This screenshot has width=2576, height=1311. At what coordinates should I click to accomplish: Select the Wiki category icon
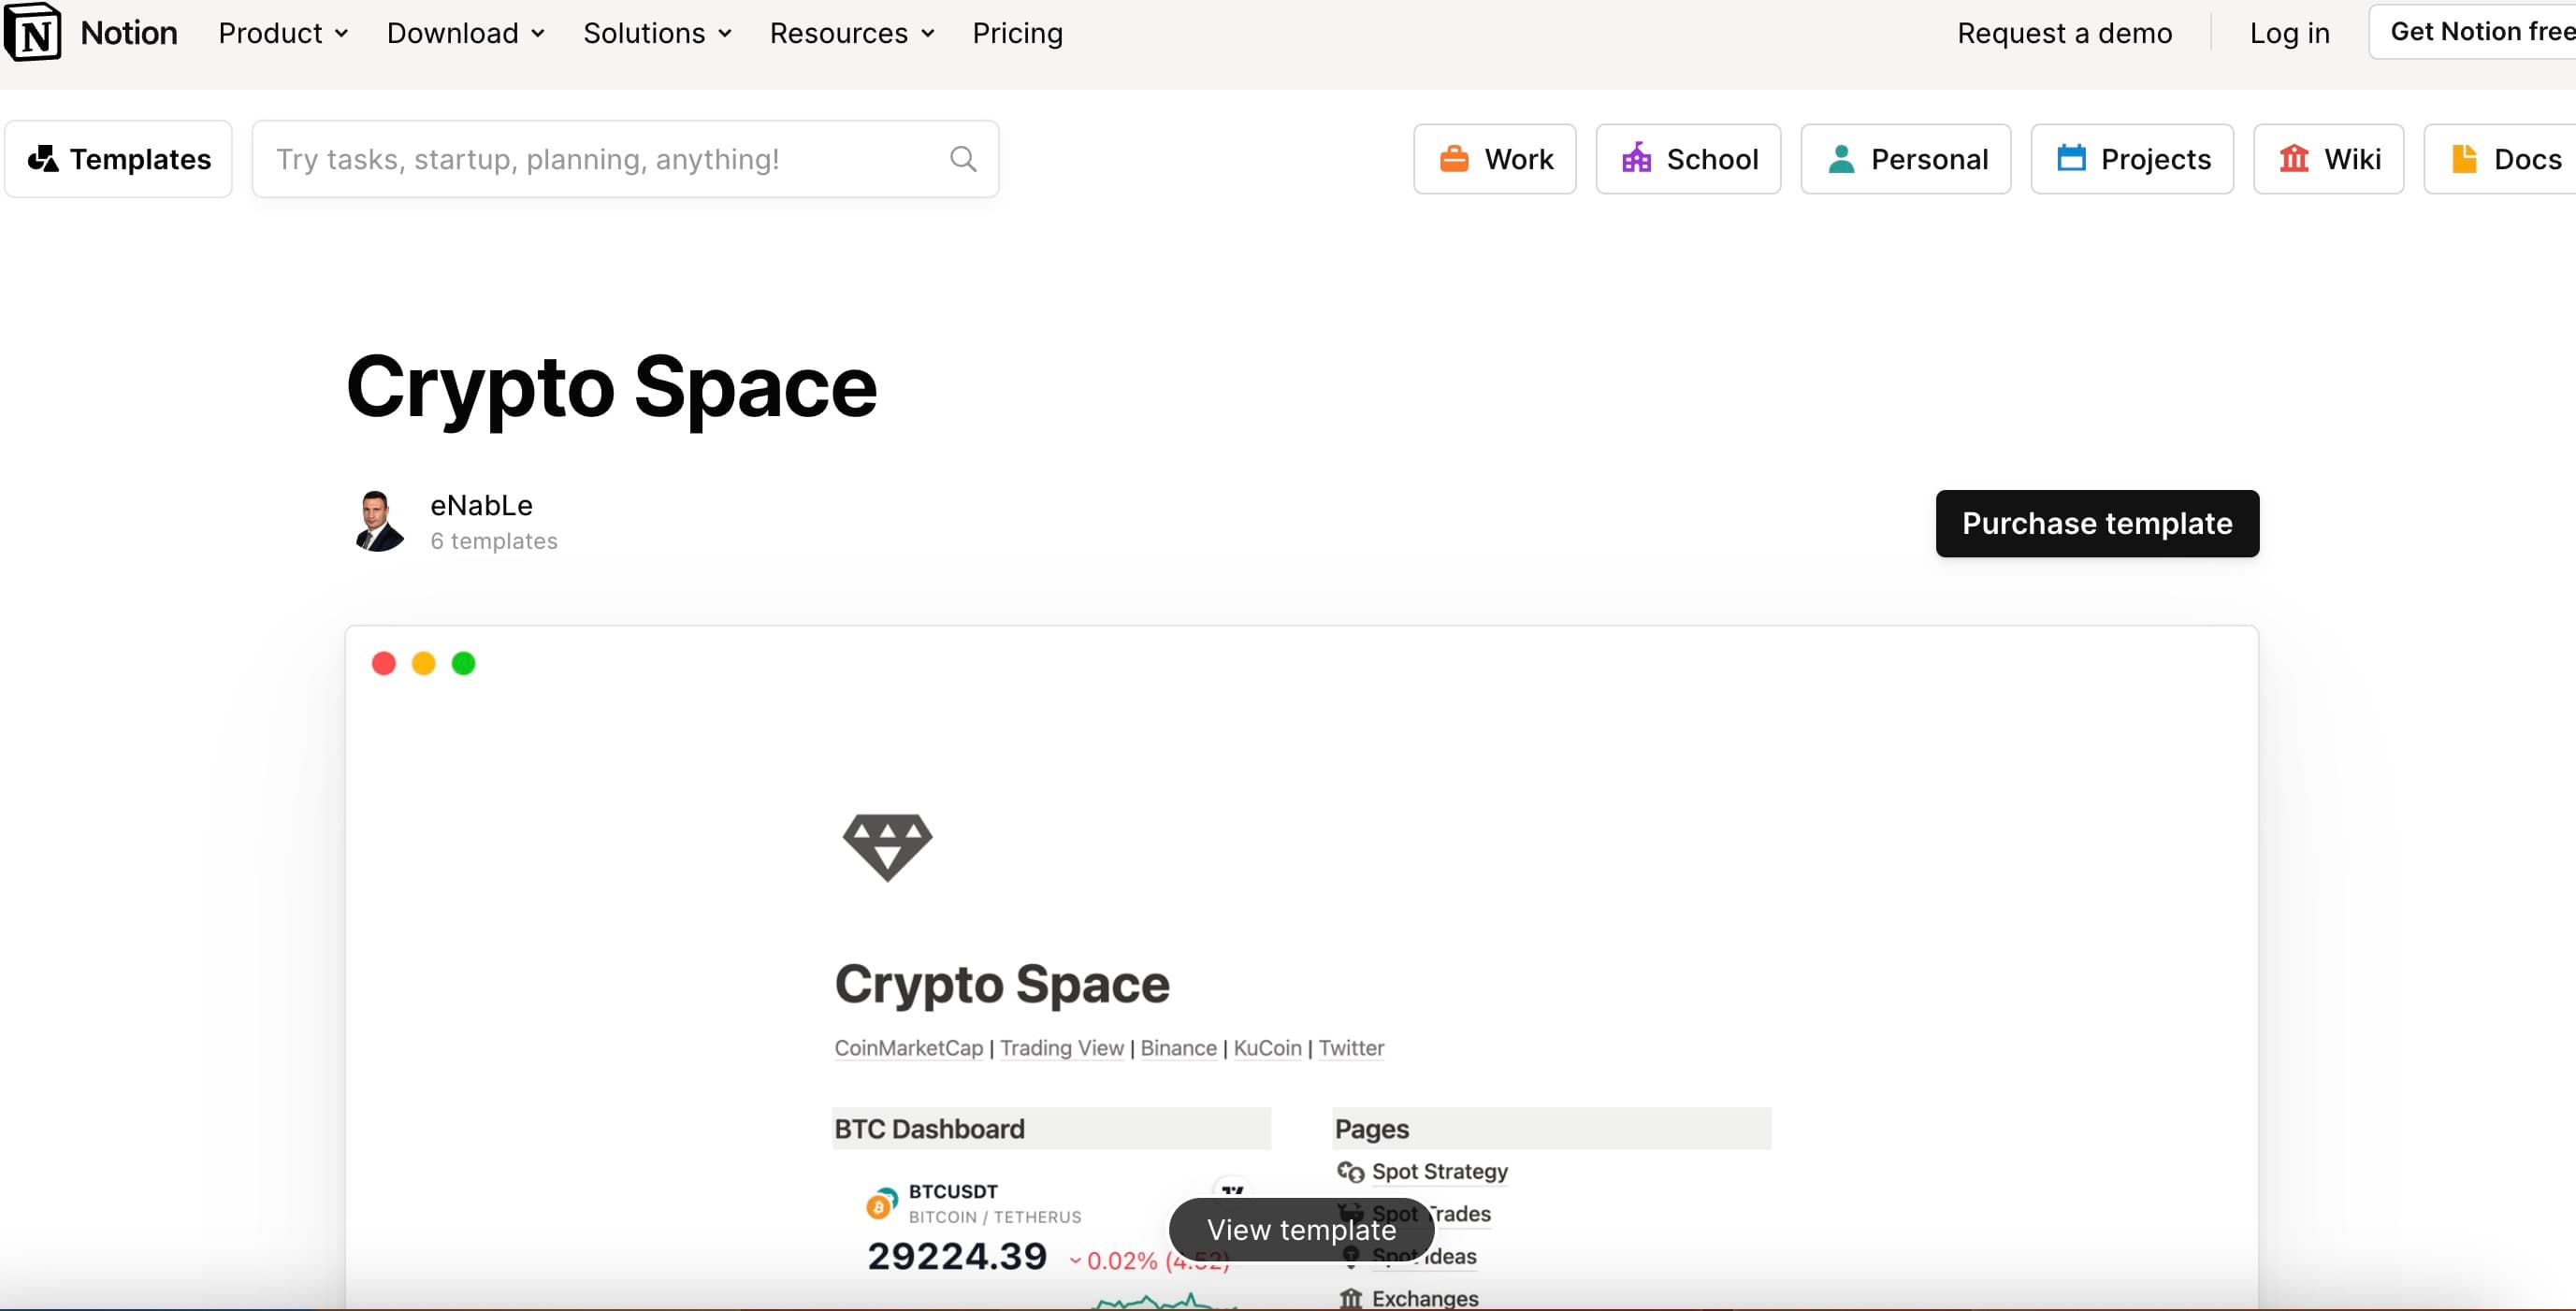(x=2295, y=158)
